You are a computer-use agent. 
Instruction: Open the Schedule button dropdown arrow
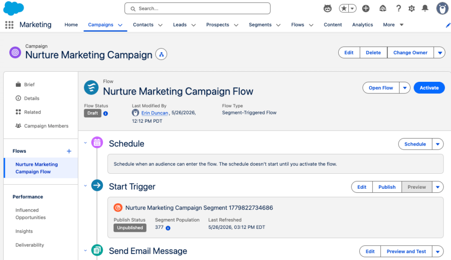pyautogui.click(x=438, y=144)
